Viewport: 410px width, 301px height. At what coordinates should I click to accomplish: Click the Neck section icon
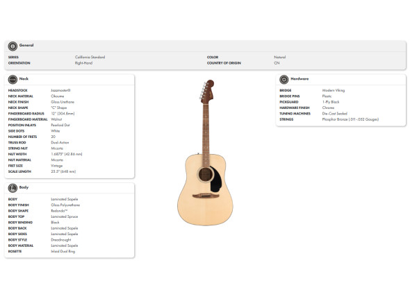pos(13,80)
